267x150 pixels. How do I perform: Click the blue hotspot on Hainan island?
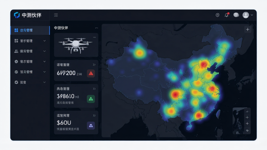[189, 127]
